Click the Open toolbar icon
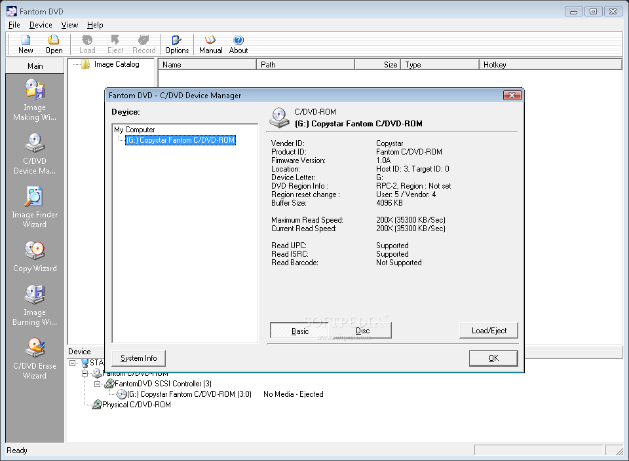Screen dimensions: 629x461 (54, 40)
